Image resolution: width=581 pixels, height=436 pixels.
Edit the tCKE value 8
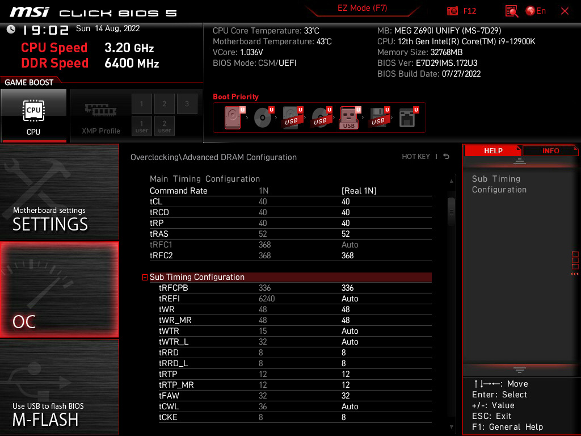pos(343,417)
